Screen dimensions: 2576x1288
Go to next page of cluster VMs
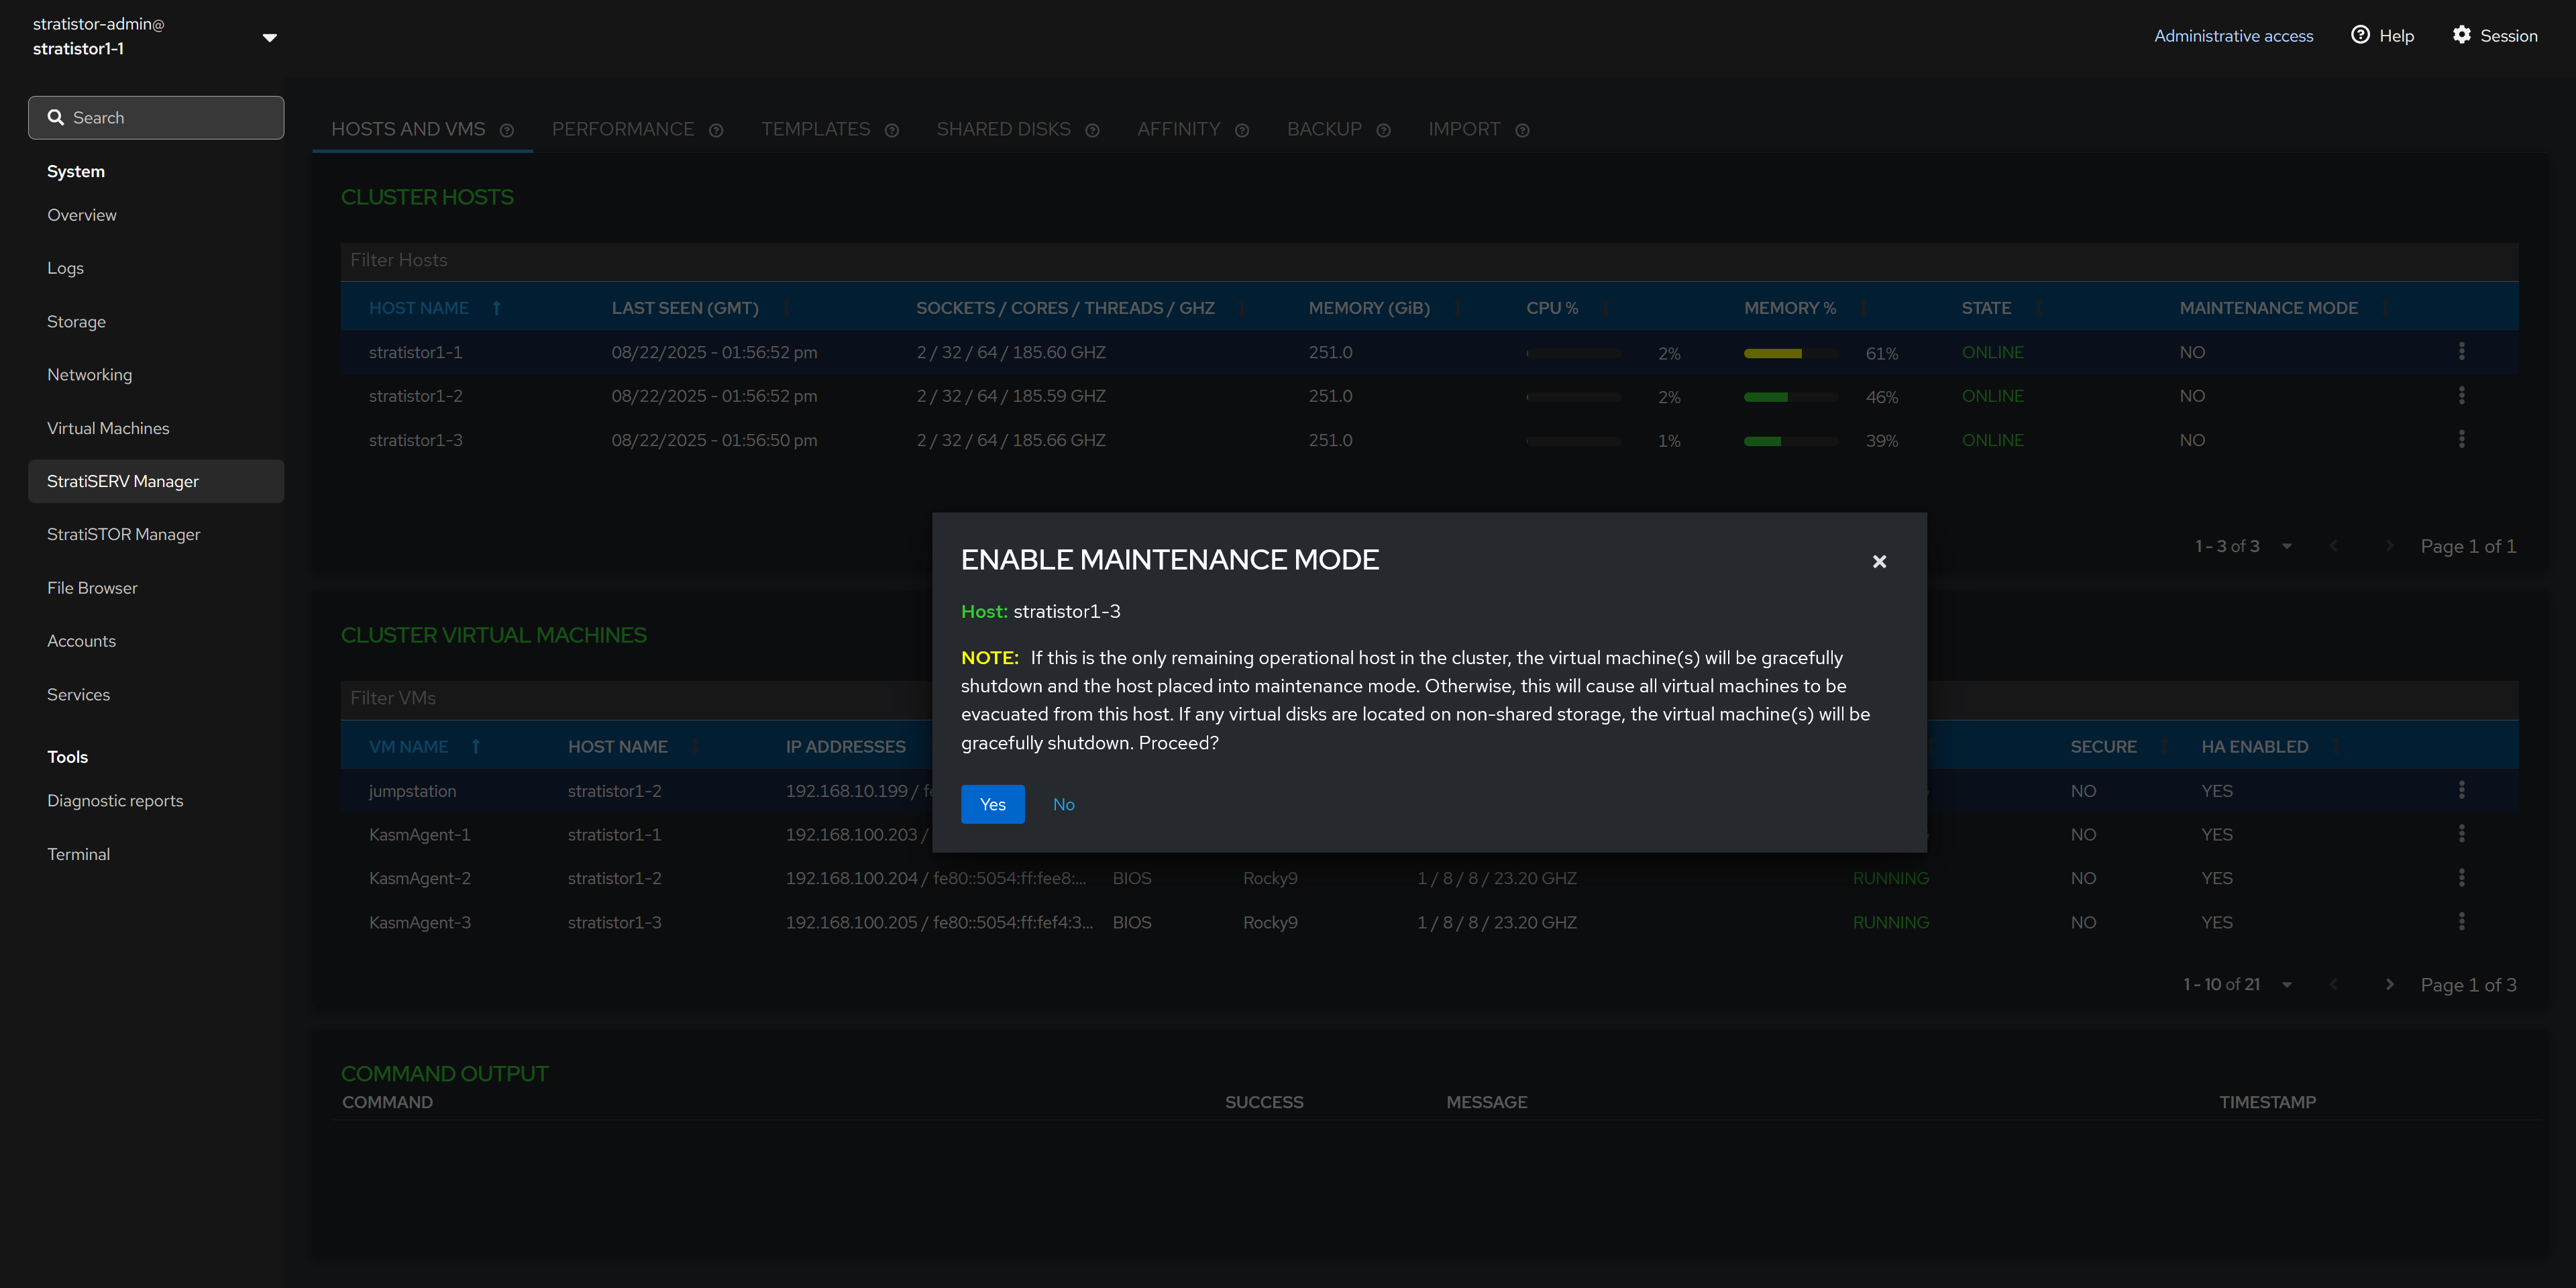(2389, 985)
